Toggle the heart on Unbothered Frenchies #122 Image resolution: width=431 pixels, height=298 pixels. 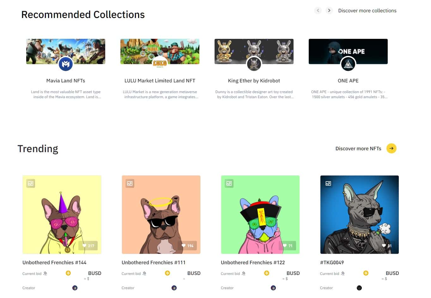pyautogui.click(x=288, y=246)
